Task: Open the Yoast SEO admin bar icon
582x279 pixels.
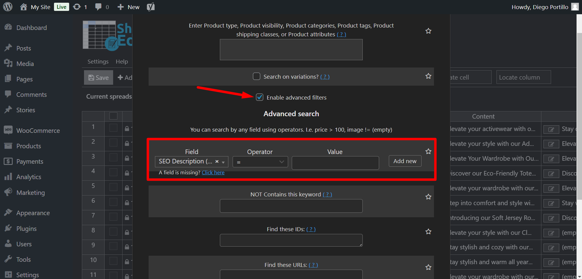Action: coord(151,7)
